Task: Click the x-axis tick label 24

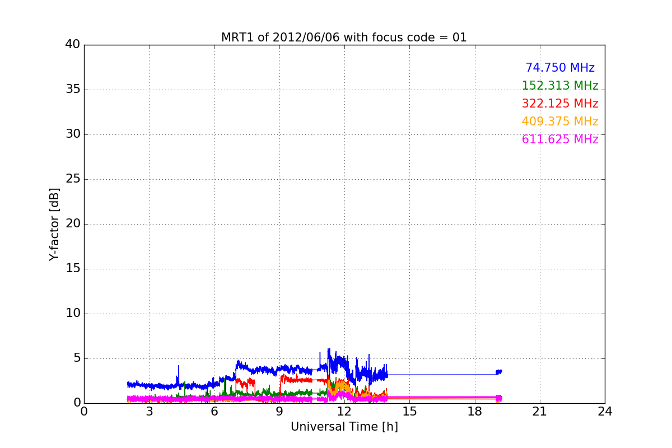Action: [605, 412]
